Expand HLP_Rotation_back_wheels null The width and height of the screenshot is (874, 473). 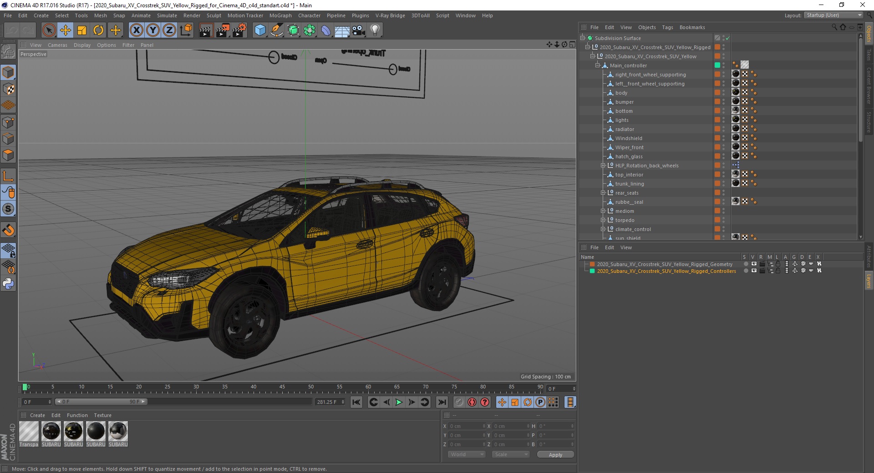pos(603,166)
